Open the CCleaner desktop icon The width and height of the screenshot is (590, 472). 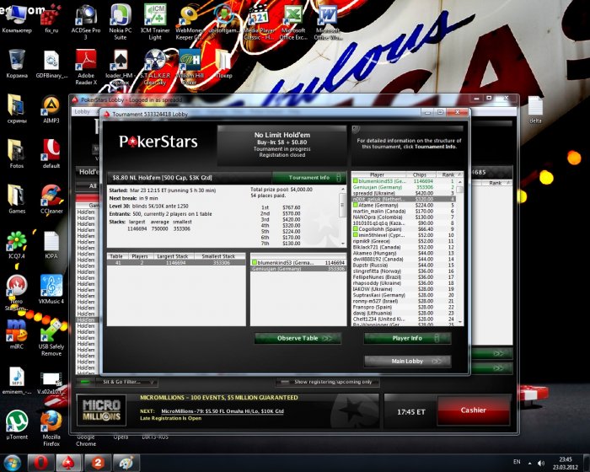(51, 199)
